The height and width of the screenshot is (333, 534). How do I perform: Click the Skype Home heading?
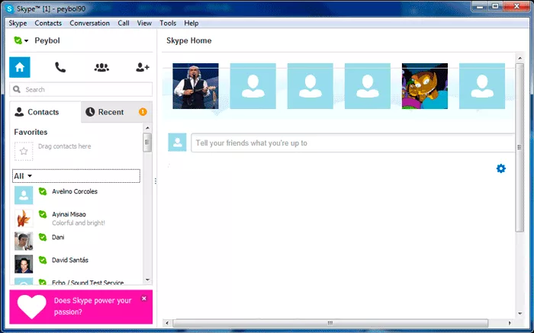(x=189, y=40)
